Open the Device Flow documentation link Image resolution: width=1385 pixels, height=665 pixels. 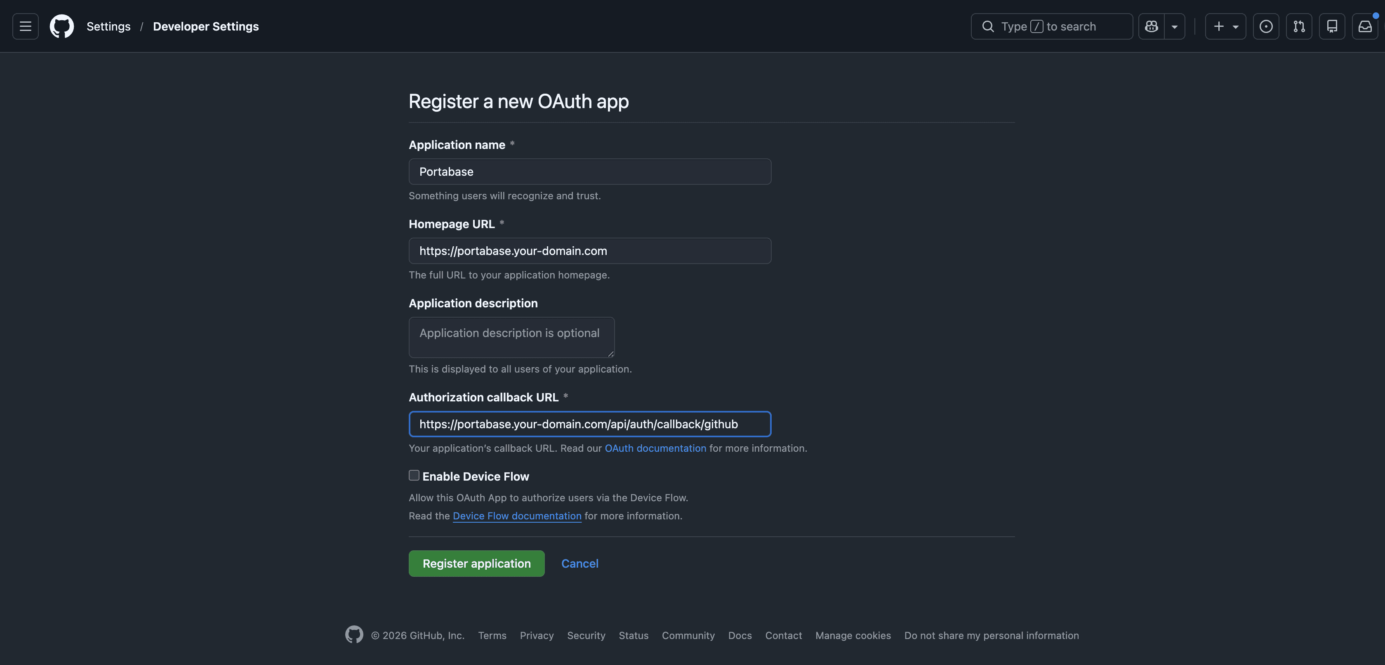pyautogui.click(x=517, y=516)
